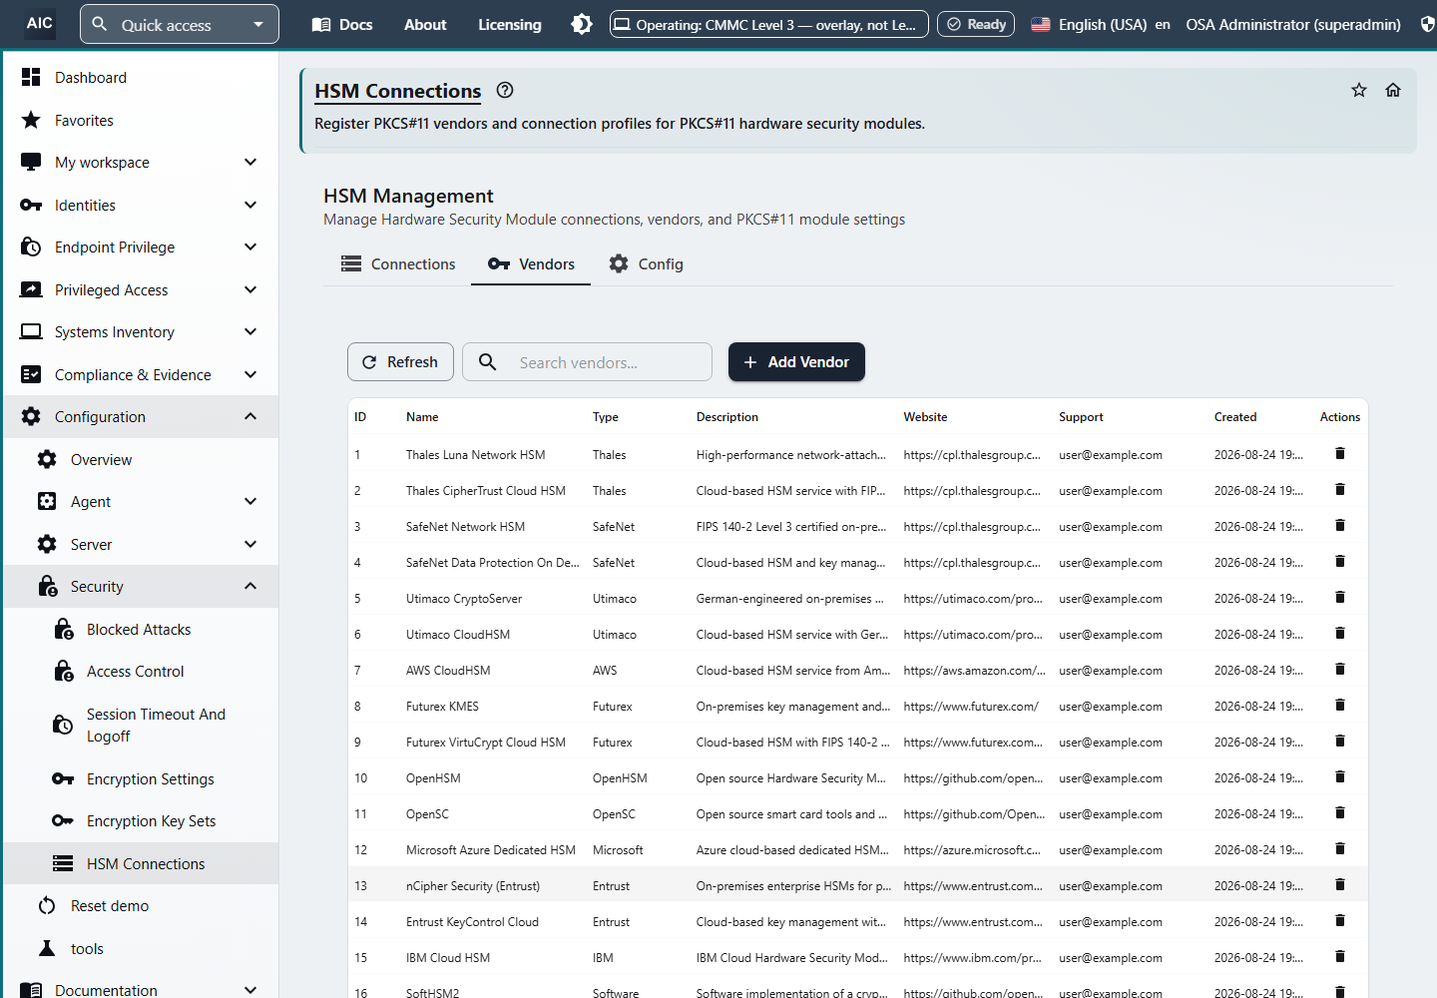Open the Operating CMMC Level 3 mode selector
This screenshot has height=998, width=1437.
pos(769,24)
